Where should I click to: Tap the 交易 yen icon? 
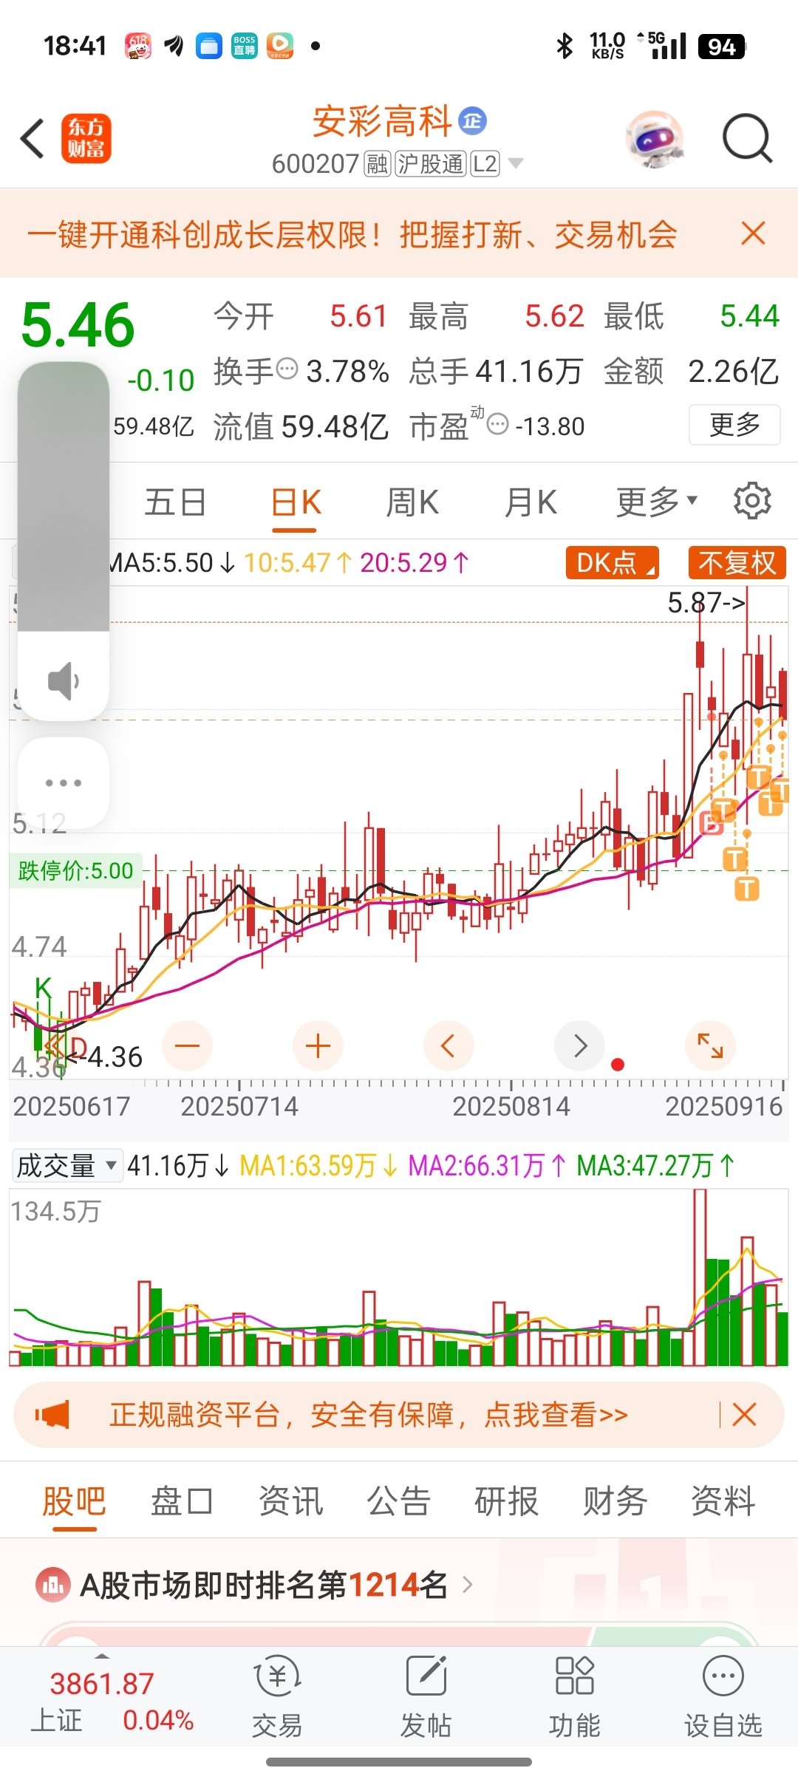click(x=277, y=1677)
